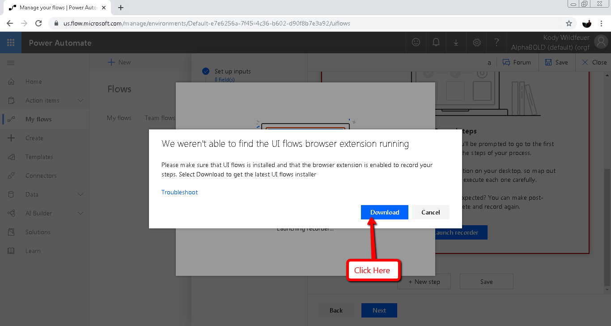Switch to the My flows tab
The width and height of the screenshot is (611, 326).
[119, 118]
